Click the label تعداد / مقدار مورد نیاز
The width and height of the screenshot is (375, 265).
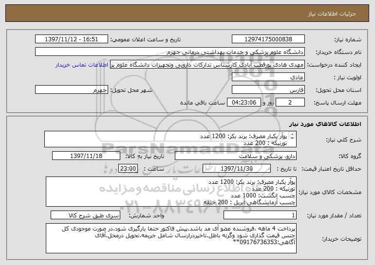point(334,215)
